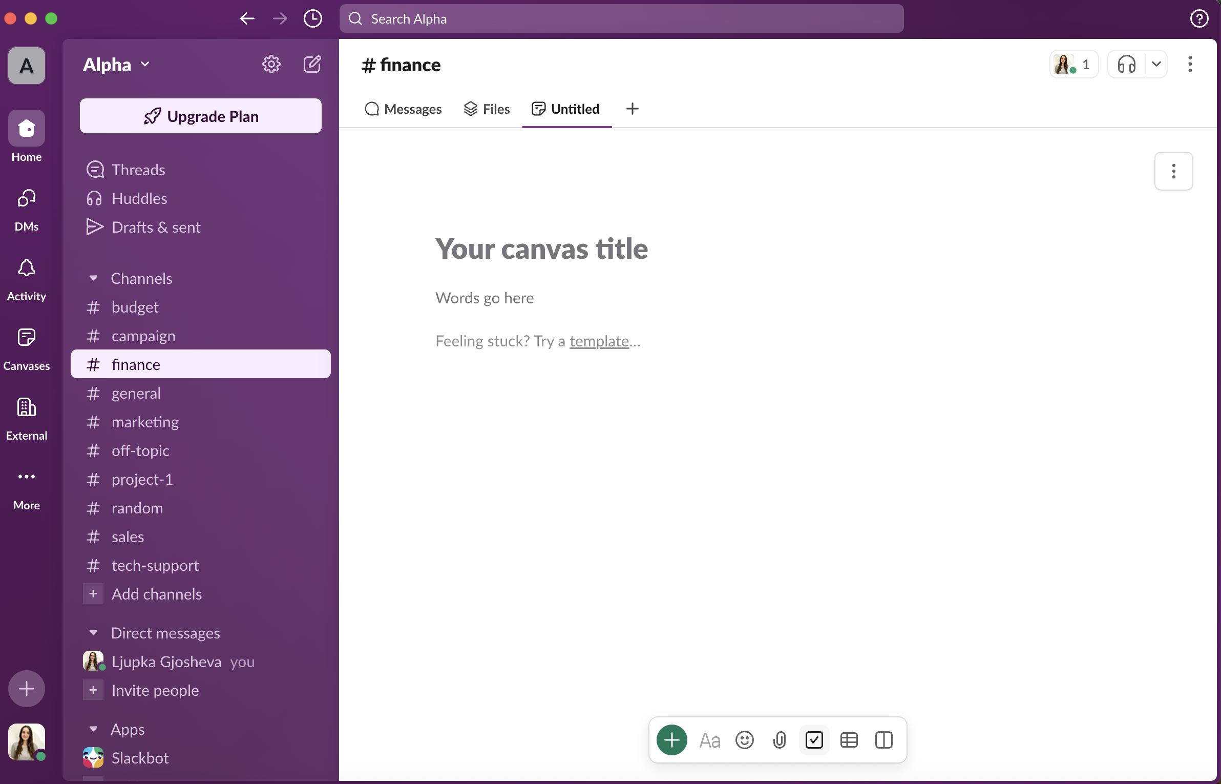
Task: Go back with the left arrow
Action: pyautogui.click(x=247, y=19)
